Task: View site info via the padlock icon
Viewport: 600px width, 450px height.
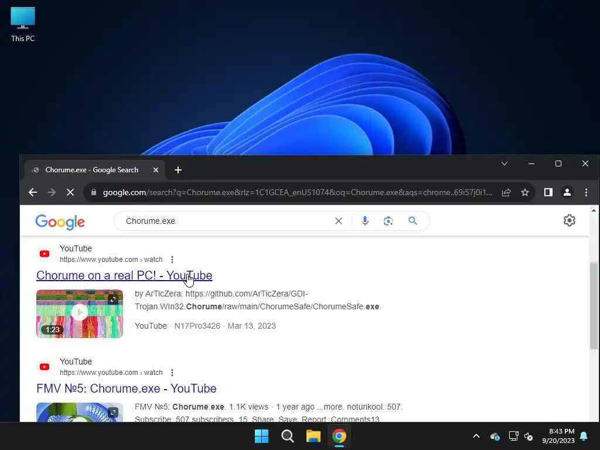Action: (94, 192)
